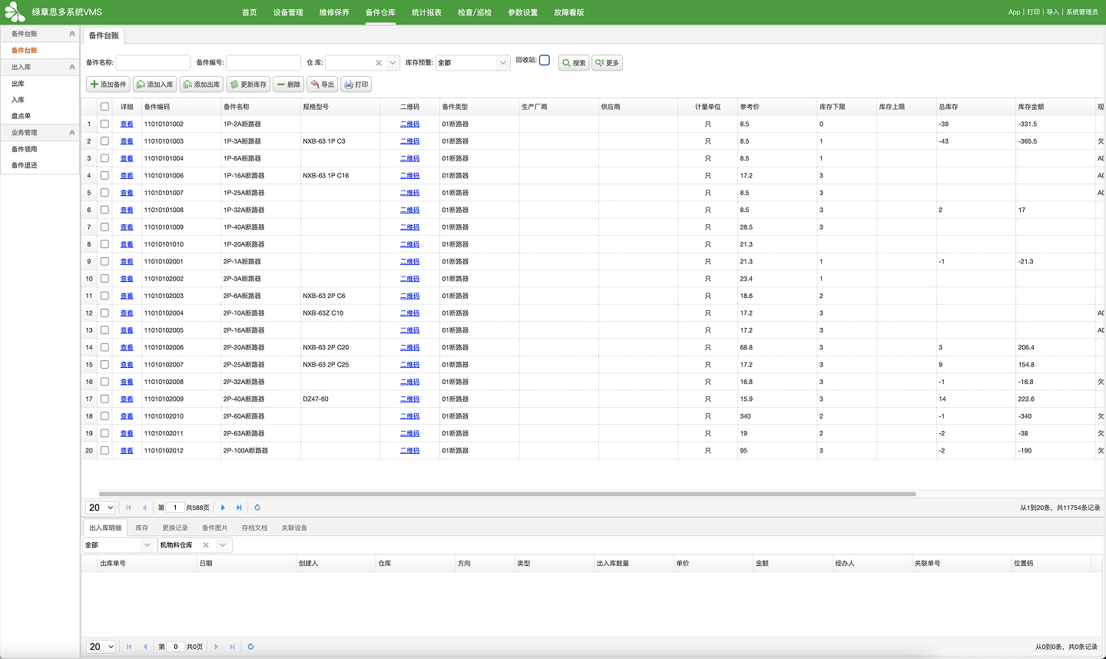Click the 添加备件 add spare part button

[108, 84]
